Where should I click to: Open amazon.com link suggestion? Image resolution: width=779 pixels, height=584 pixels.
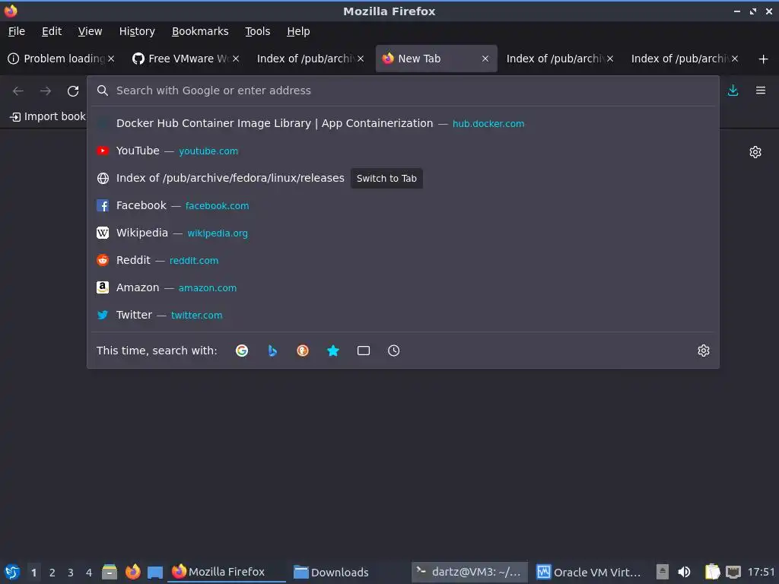[207, 287]
